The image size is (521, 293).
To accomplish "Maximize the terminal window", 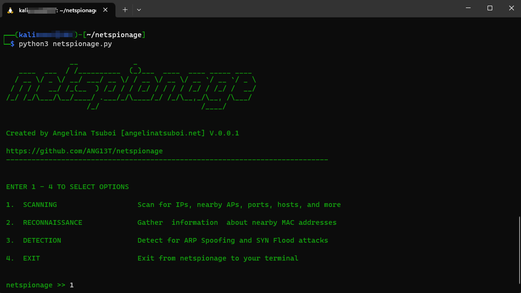I will click(490, 8).
